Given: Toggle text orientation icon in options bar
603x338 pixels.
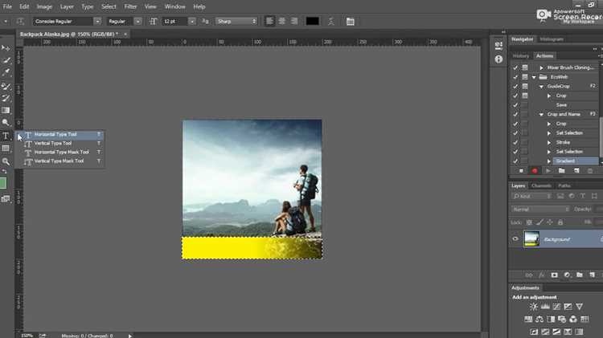Looking at the screenshot, I should click(x=20, y=22).
